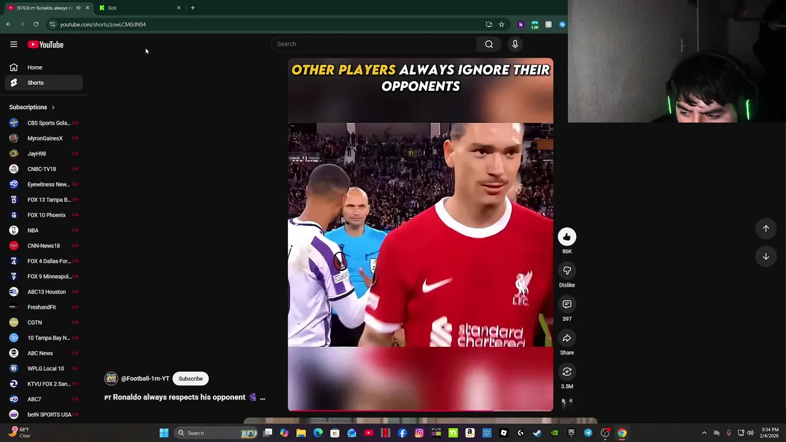Open Steam from the taskbar
This screenshot has height=442, width=786.
[x=537, y=433]
